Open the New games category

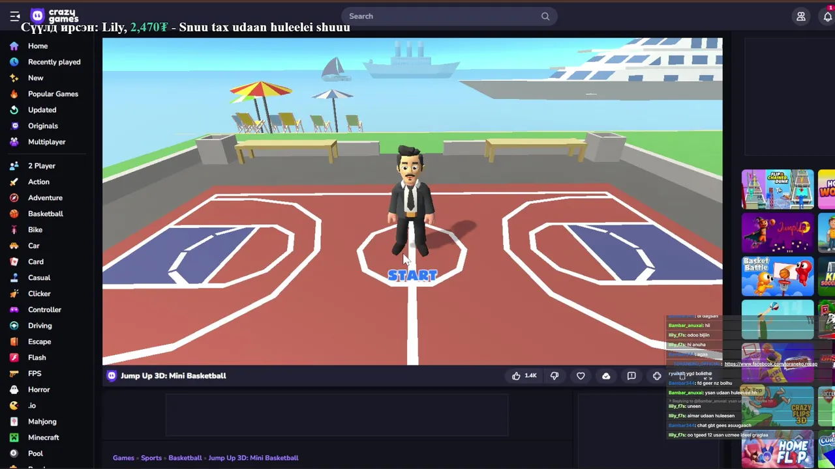click(36, 78)
